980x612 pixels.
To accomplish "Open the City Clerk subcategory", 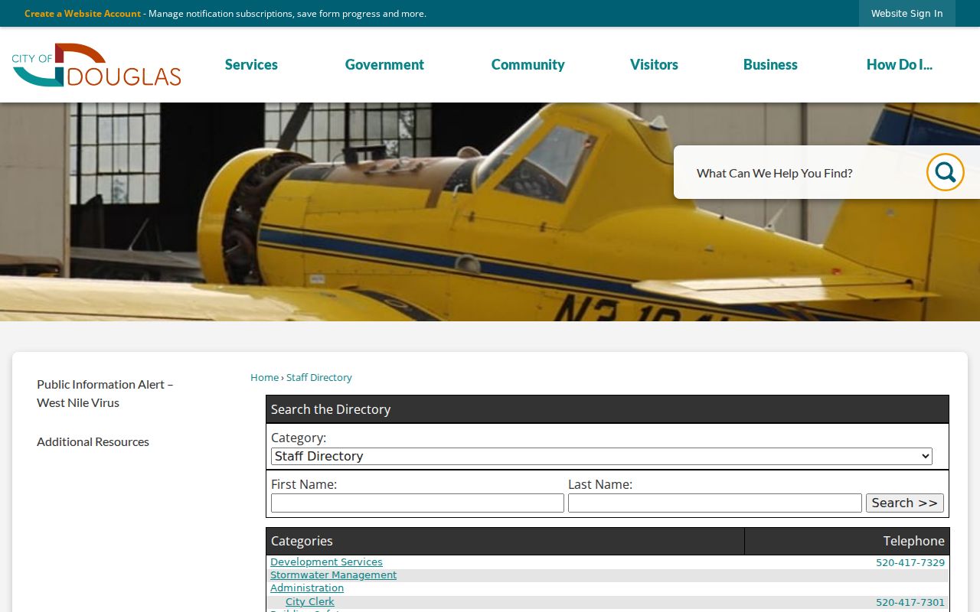I will pyautogui.click(x=310, y=602).
